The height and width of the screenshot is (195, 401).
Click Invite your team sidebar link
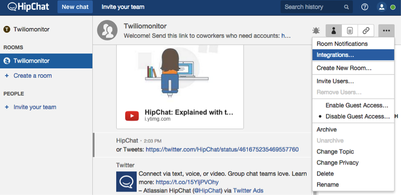pos(35,107)
